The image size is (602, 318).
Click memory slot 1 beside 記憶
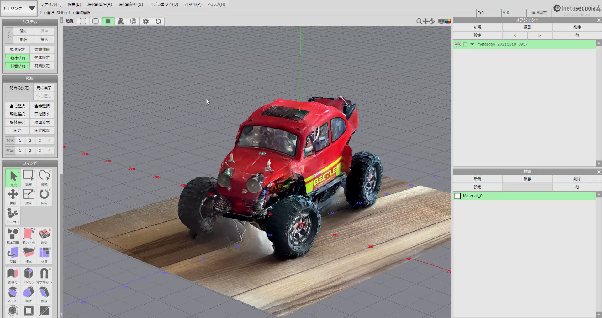20,141
